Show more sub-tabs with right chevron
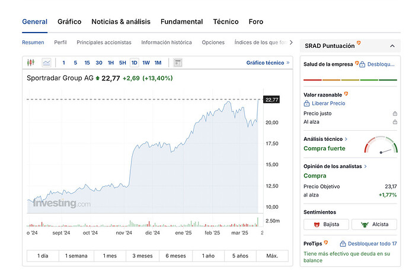409x278 pixels. pyautogui.click(x=291, y=42)
